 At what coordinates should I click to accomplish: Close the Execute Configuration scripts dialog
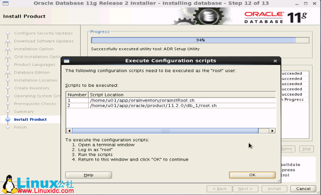(275, 61)
